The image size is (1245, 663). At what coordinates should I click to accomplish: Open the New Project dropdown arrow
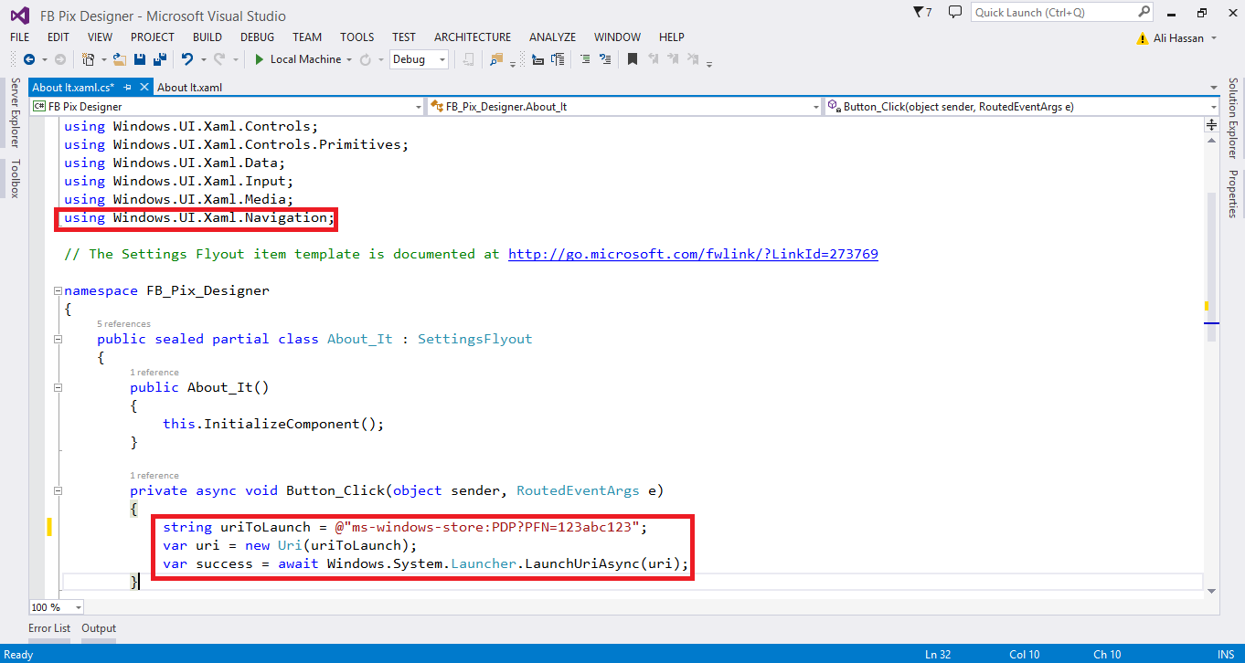[x=103, y=59]
